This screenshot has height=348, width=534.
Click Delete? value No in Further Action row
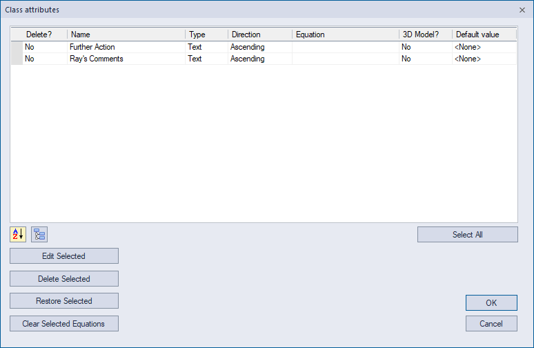(x=45, y=47)
